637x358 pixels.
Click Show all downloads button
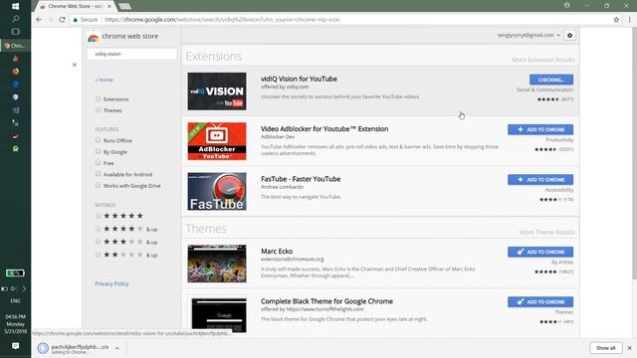[x=605, y=348]
